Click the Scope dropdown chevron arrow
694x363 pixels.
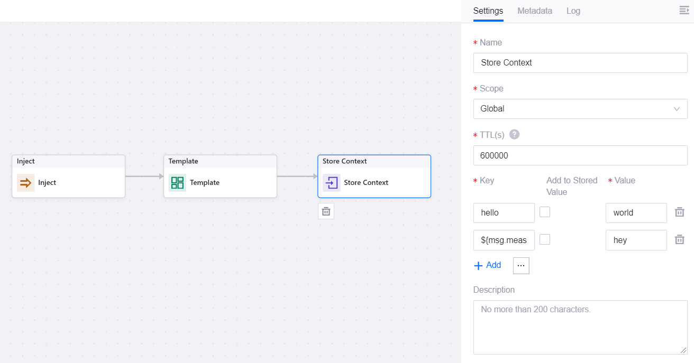[677, 109]
